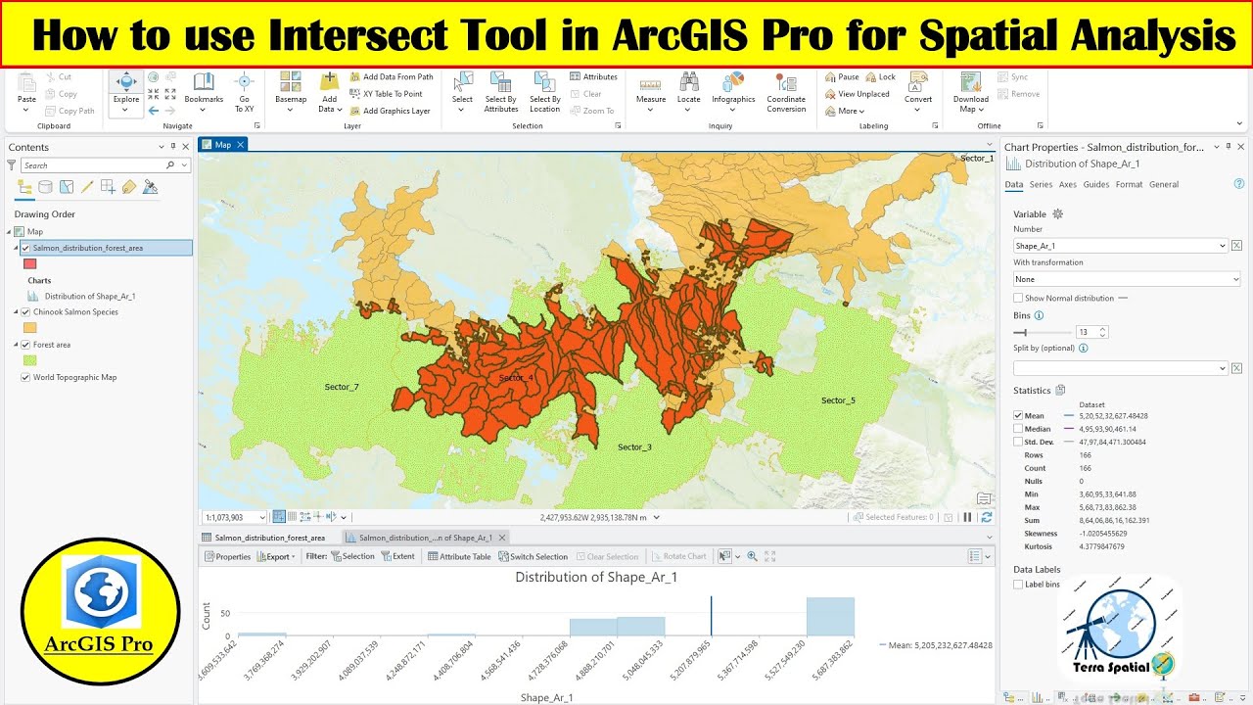The width and height of the screenshot is (1253, 705).
Task: Check the Std. Dev. statistic checkbox
Action: pyautogui.click(x=1018, y=442)
